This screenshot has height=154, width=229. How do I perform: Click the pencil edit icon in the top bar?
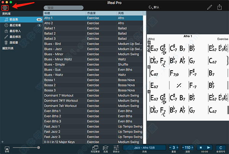pyautogui.click(x=210, y=7)
